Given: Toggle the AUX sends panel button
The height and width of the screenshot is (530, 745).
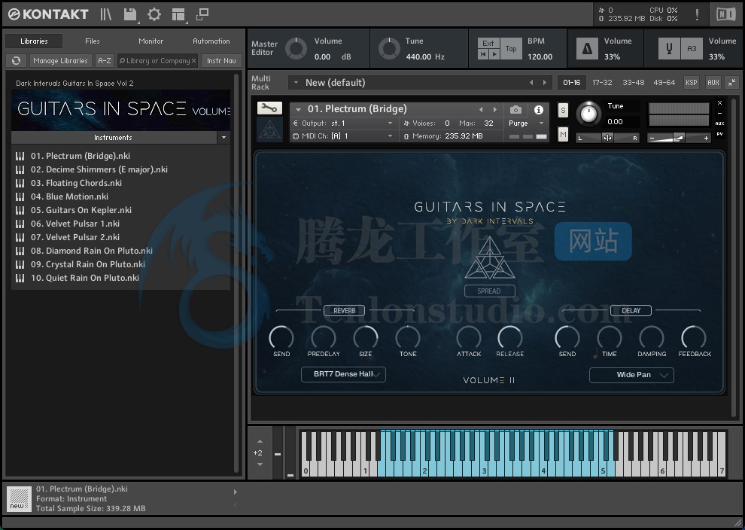Looking at the screenshot, I should click(713, 82).
